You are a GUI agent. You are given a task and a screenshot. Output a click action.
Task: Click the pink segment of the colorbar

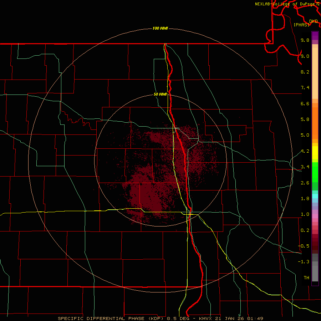(x=315, y=216)
